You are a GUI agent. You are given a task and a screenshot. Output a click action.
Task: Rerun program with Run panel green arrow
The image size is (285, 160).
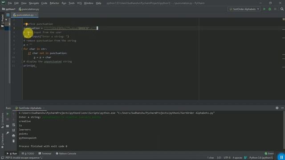point(8,114)
